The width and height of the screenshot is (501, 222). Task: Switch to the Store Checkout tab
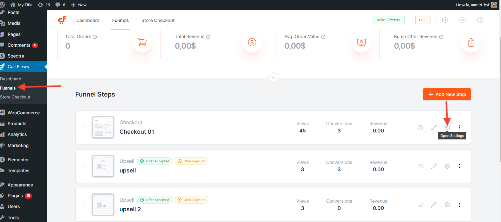pyautogui.click(x=158, y=20)
